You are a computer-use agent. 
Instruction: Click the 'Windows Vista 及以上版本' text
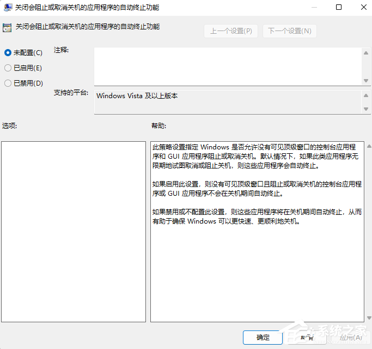coord(137,96)
